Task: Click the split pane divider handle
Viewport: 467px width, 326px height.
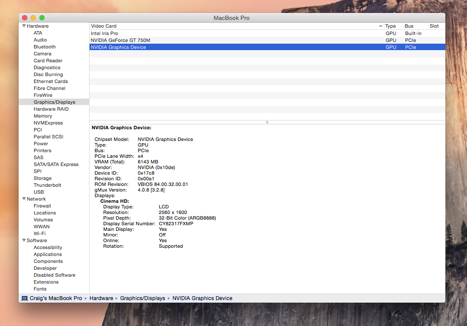Action: click(x=267, y=122)
